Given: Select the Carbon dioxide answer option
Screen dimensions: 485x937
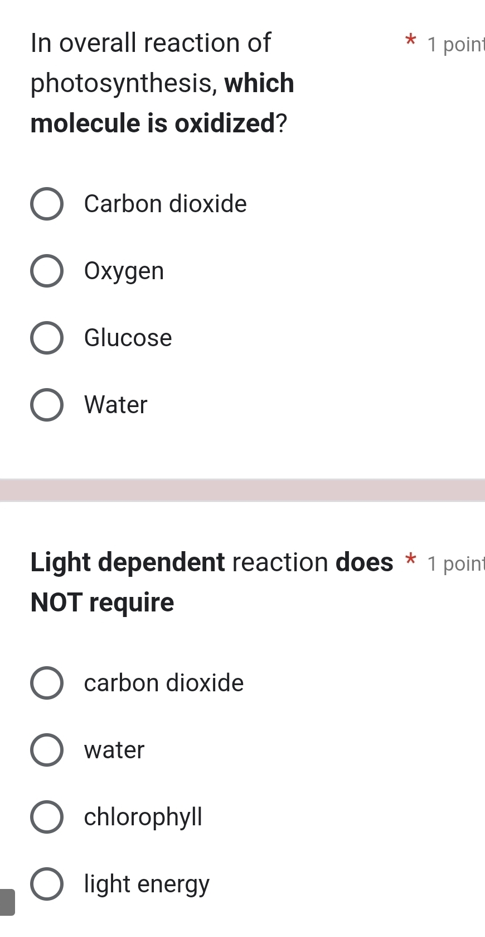Looking at the screenshot, I should pyautogui.click(x=47, y=204).
